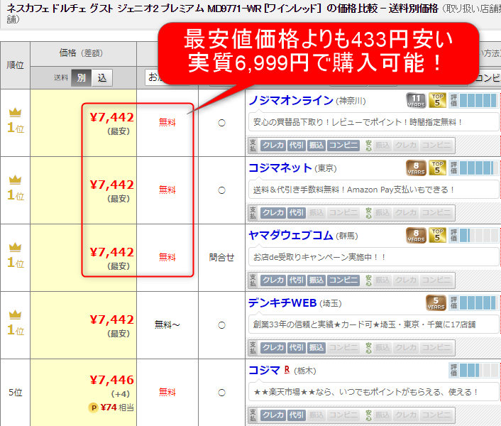
Task: Click ヤマダウェブコム ¥7,442 price
Action: (x=112, y=252)
